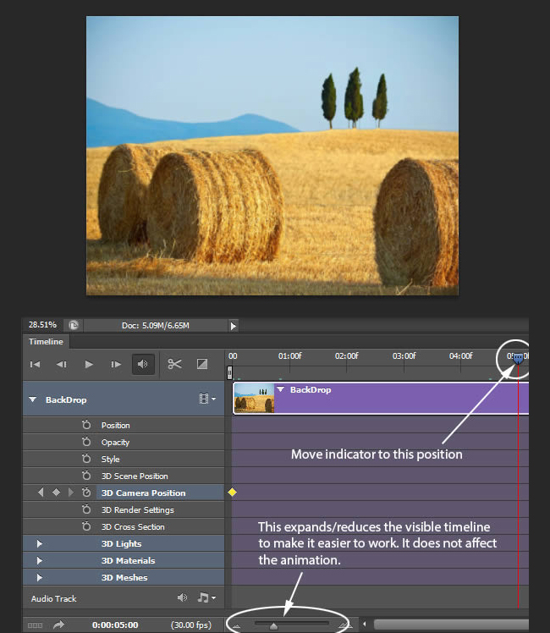The image size is (550, 633).
Task: Expand the 3D Materials group
Action: 39,561
